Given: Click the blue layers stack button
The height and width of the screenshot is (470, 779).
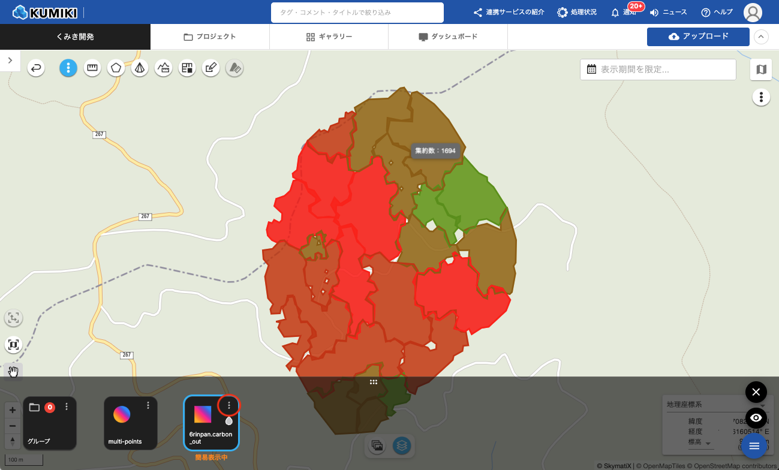Looking at the screenshot, I should (x=402, y=445).
